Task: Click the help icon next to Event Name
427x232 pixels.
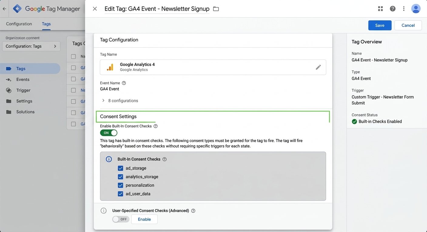Action: pos(124,83)
